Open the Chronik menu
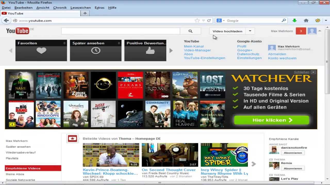 pyautogui.click(x=60, y=8)
